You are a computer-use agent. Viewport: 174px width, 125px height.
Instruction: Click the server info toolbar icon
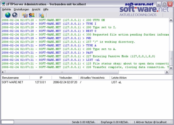pyautogui.click(x=41, y=15)
